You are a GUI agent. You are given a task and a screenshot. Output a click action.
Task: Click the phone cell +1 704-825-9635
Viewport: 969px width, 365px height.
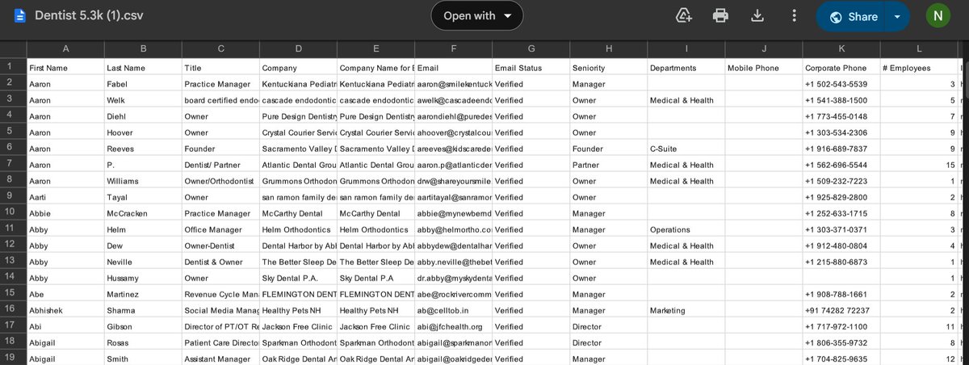[841, 359]
